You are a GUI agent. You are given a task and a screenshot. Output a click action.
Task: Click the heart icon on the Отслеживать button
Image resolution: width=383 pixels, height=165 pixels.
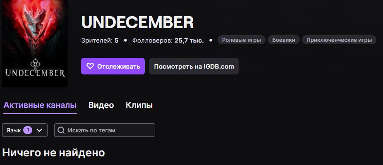click(x=90, y=66)
